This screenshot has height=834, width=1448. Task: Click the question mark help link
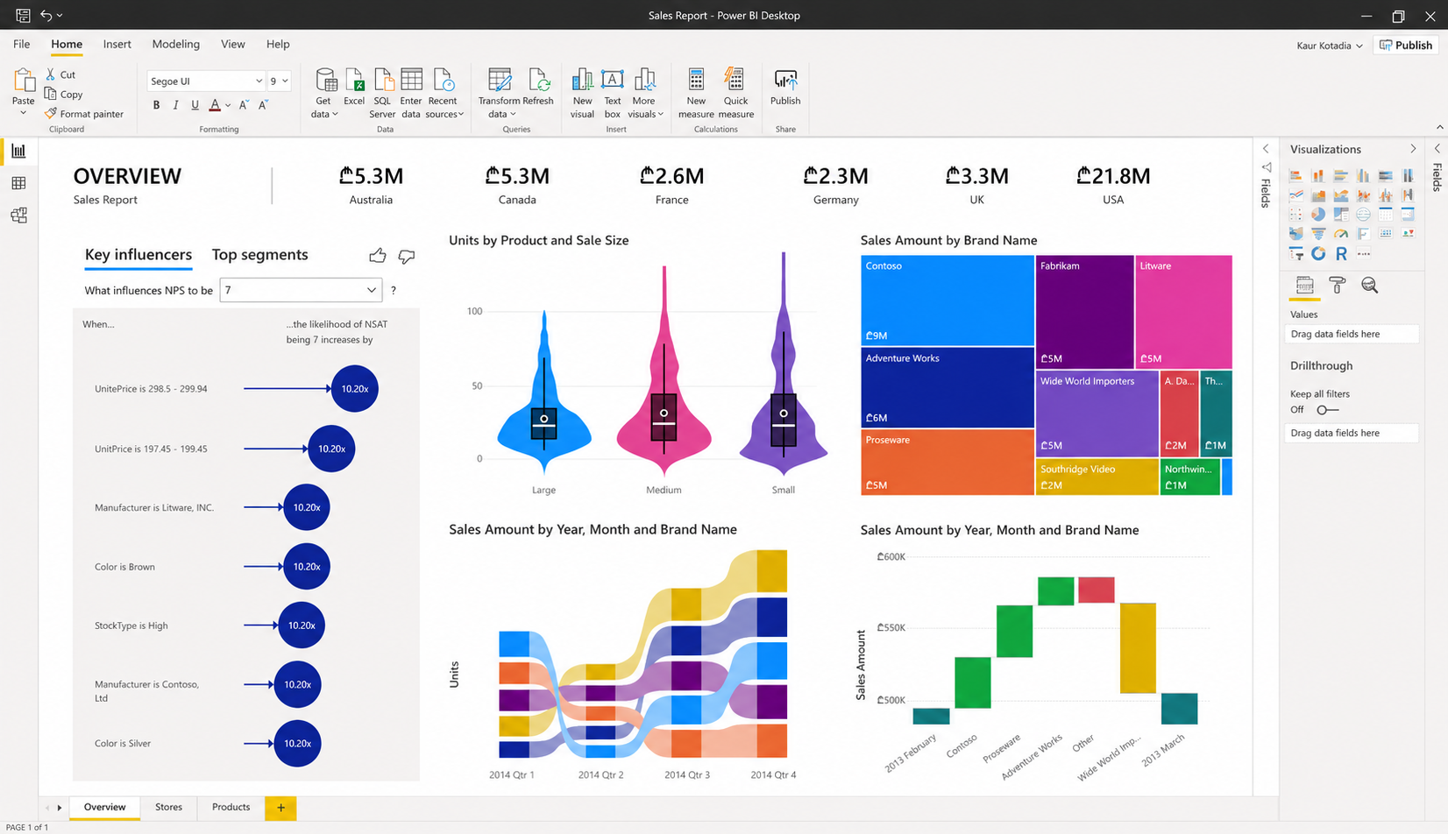[x=394, y=290]
